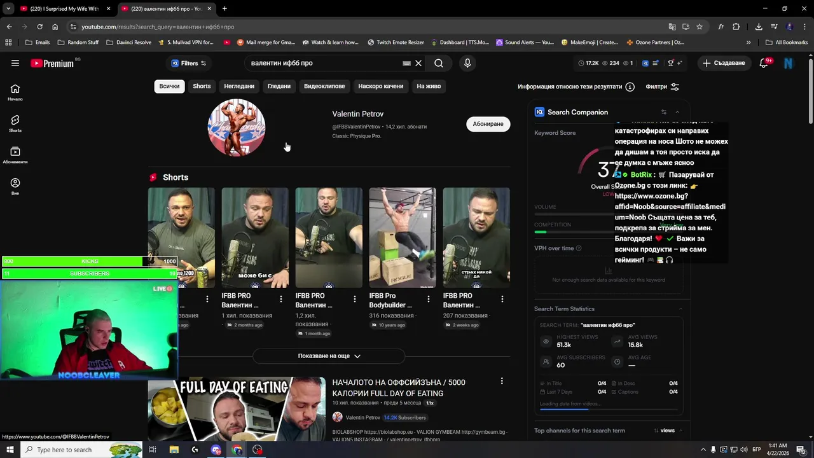Click the trophy icon in stats bar
The height and width of the screenshot is (458, 814).
(x=670, y=63)
